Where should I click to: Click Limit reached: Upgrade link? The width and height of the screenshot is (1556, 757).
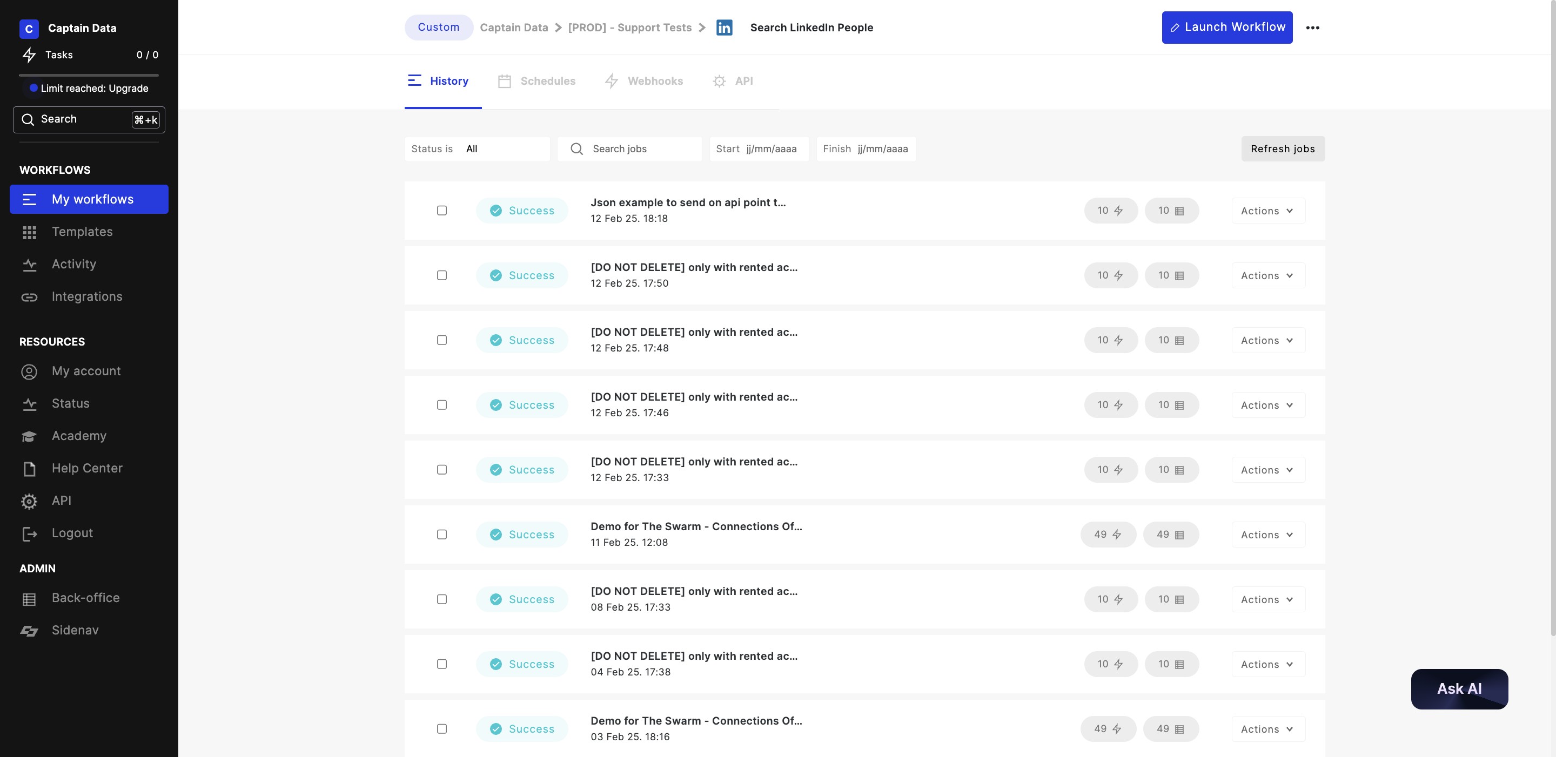point(94,88)
